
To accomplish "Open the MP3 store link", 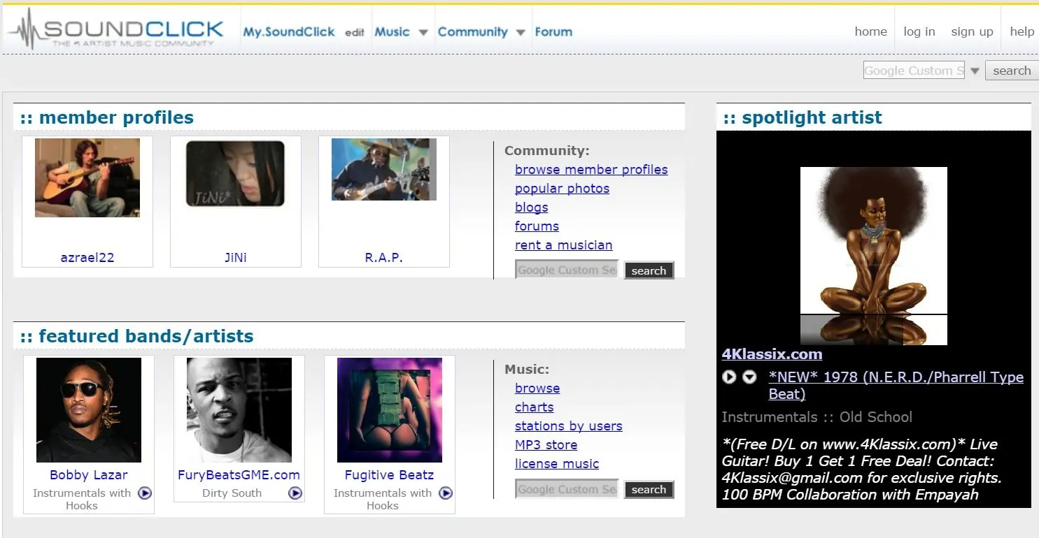I will point(546,445).
